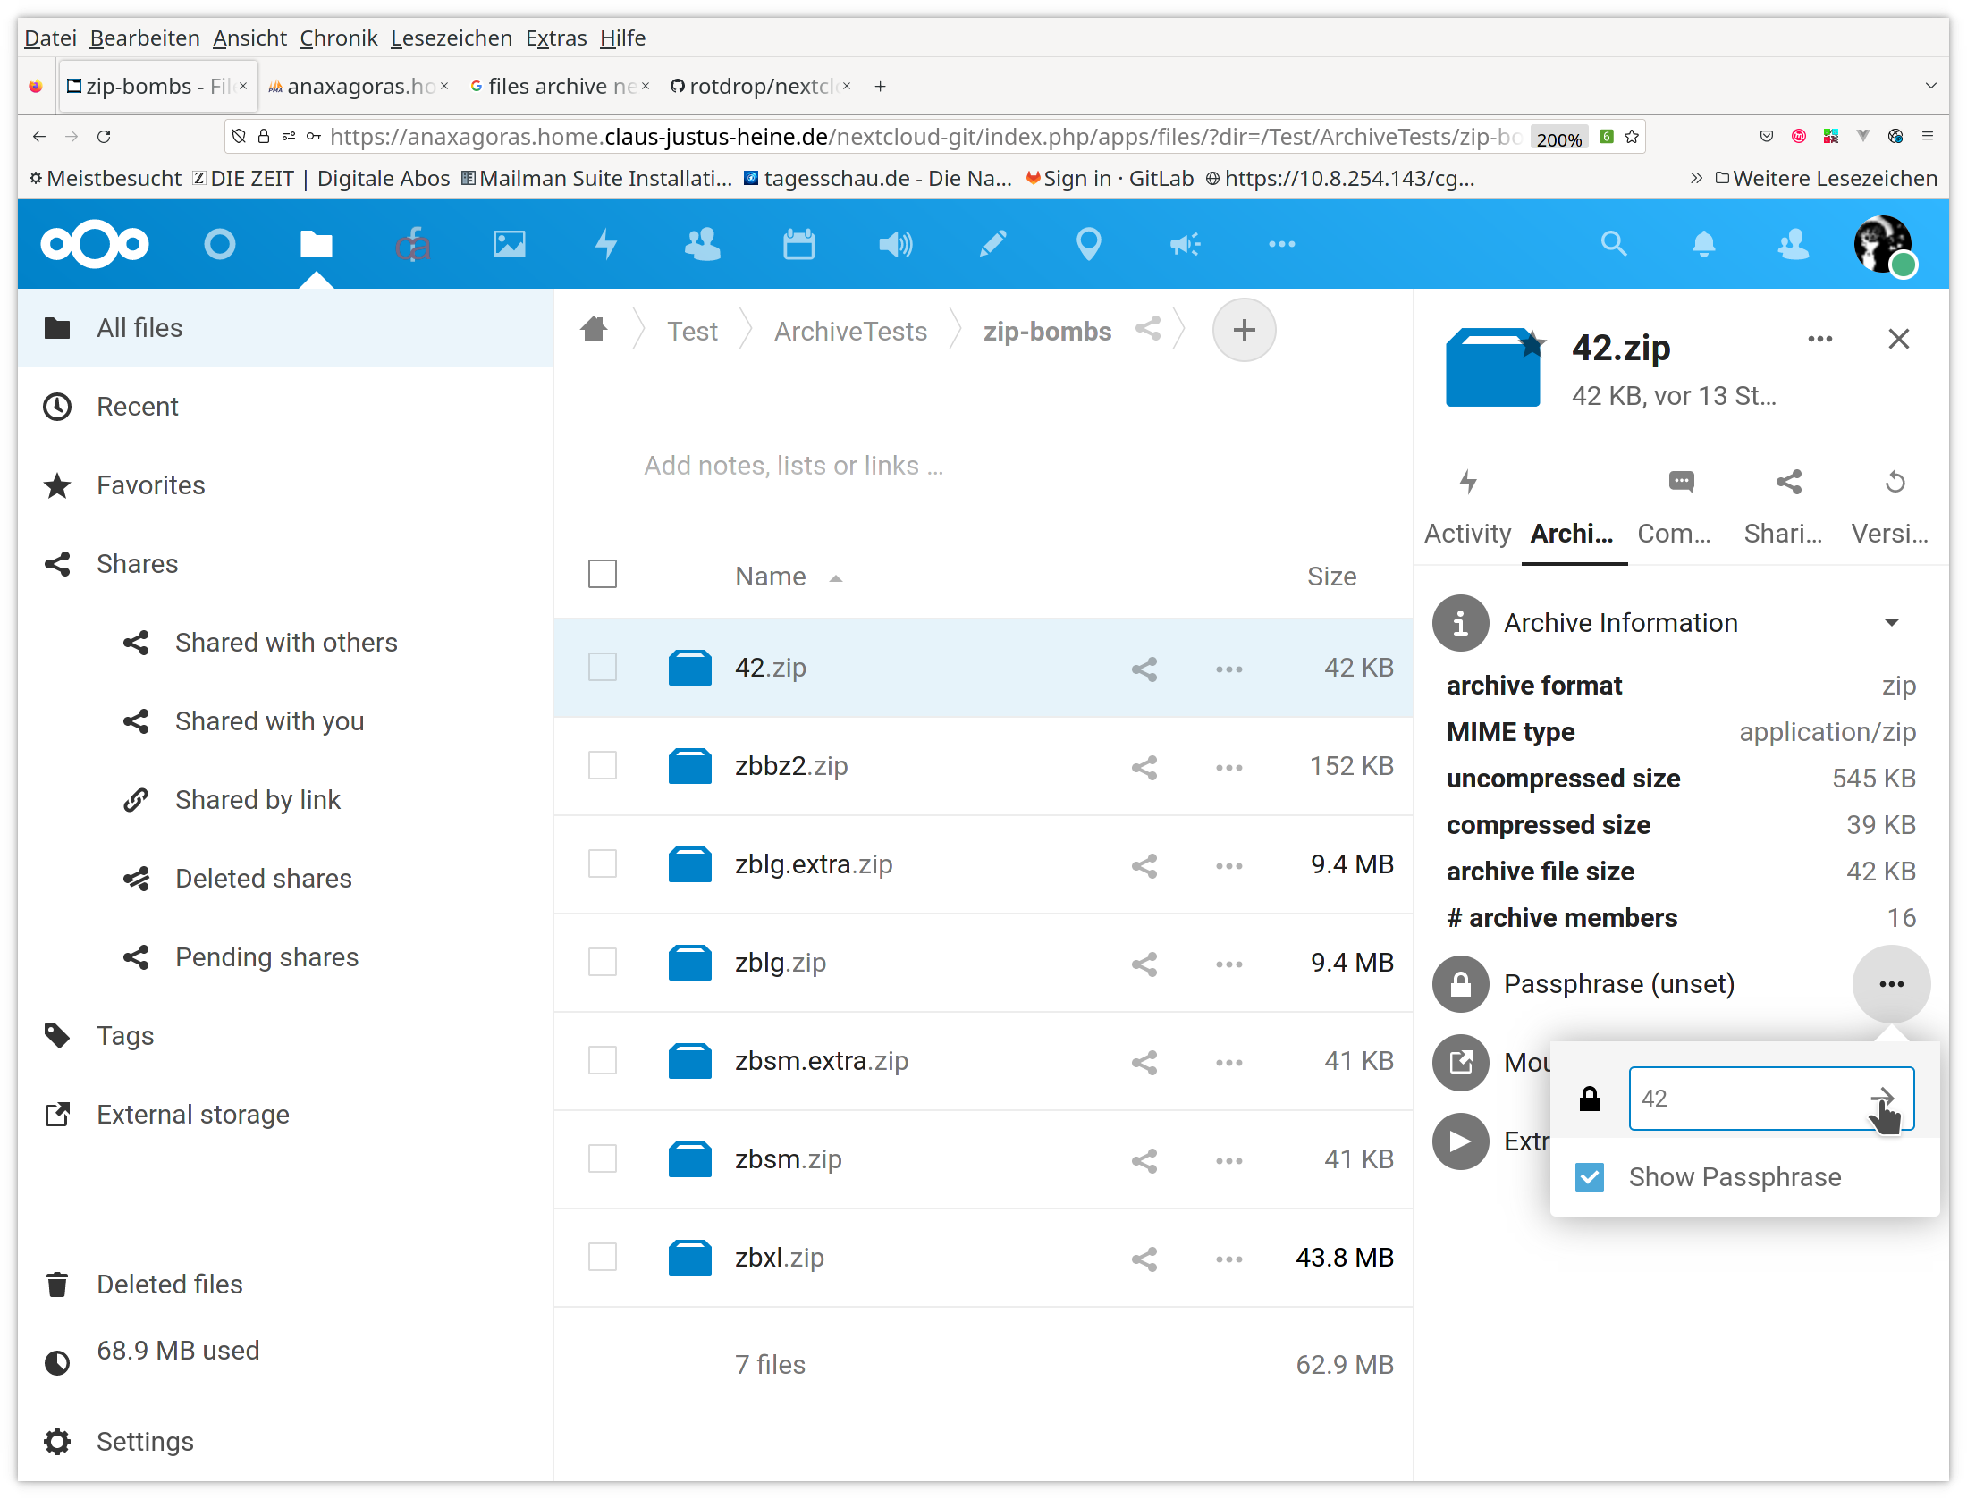Go to home folder breadcrumb icon
Screen dimensions: 1967x1499
point(594,330)
